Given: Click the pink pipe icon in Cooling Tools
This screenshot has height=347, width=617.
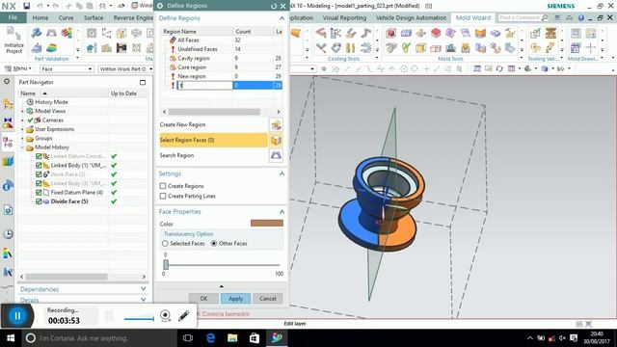Looking at the screenshot, I should [321, 33].
